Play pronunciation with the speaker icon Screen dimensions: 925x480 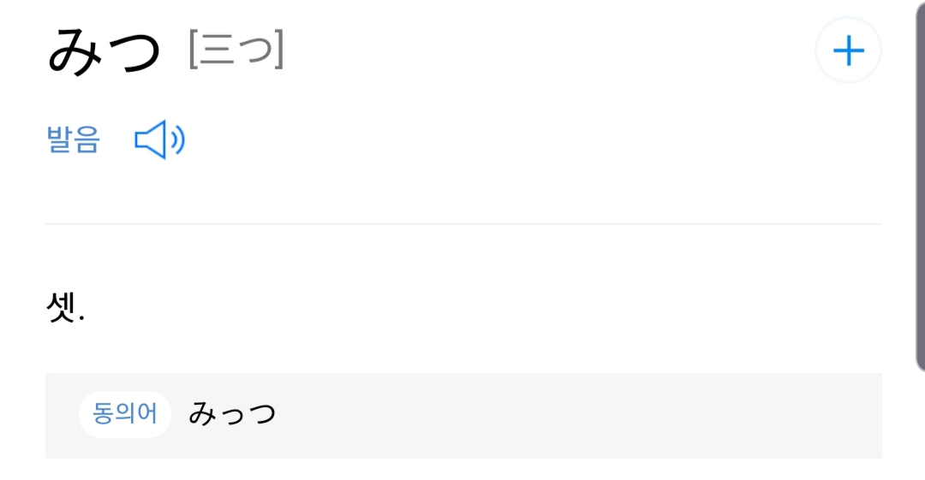pos(160,140)
